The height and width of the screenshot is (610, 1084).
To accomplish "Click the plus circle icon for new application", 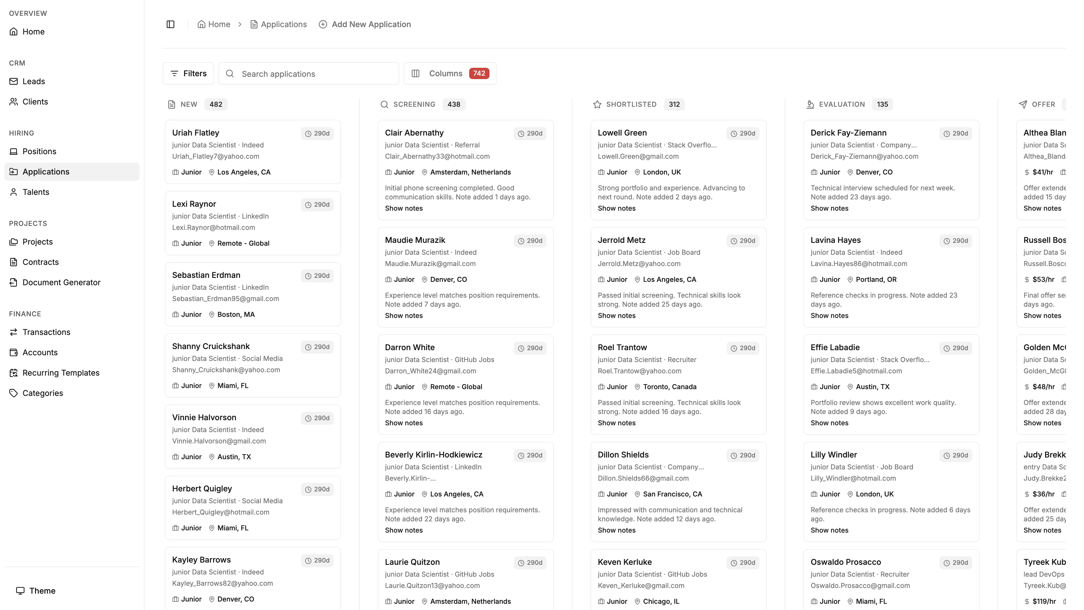I will click(323, 24).
